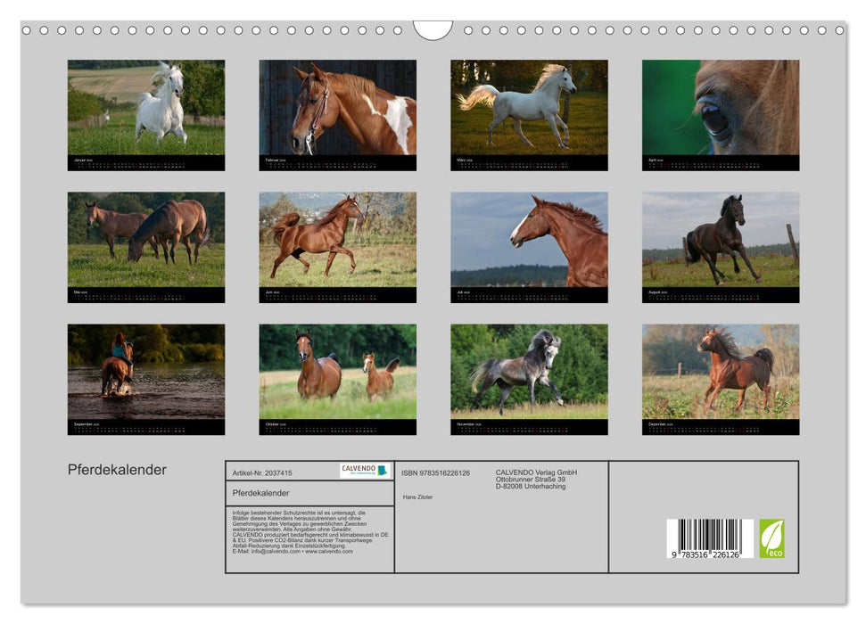Click the barcode image
866x624 pixels.
pos(710,538)
